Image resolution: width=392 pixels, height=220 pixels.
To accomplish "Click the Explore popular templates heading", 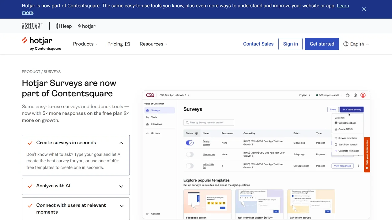I will click(206, 180).
